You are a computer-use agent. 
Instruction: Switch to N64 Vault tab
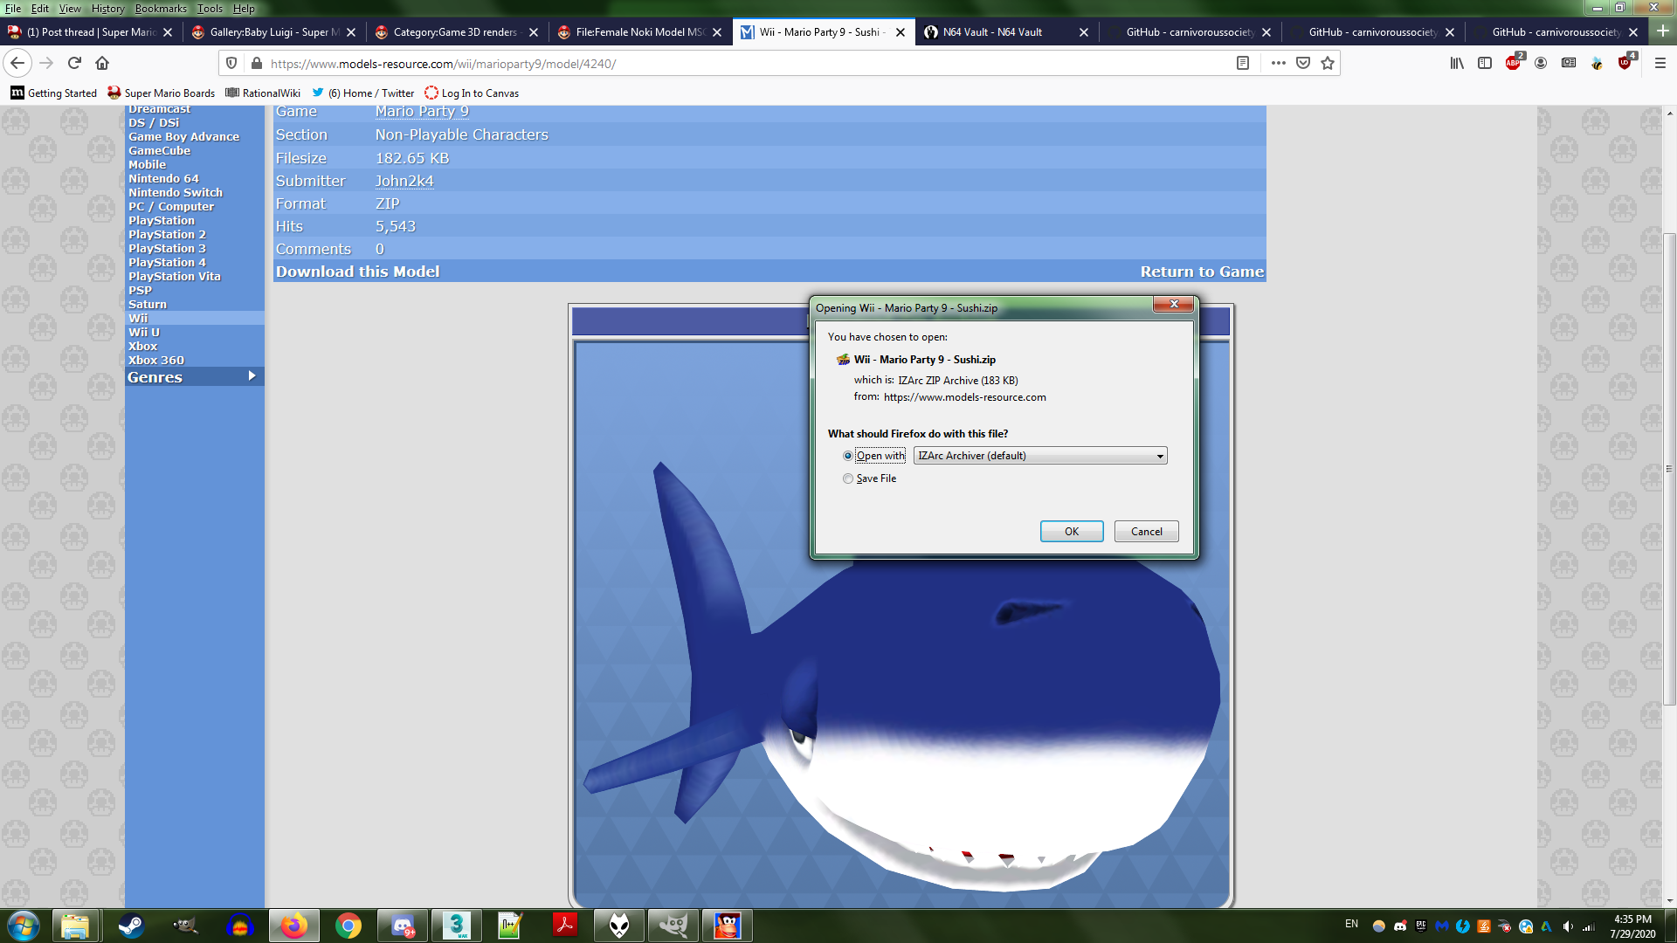pyautogui.click(x=1007, y=31)
